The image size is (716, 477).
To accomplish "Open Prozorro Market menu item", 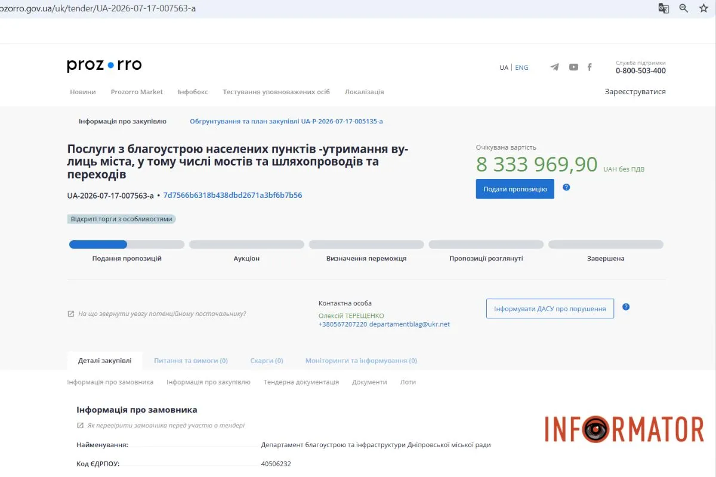I will click(x=137, y=92).
